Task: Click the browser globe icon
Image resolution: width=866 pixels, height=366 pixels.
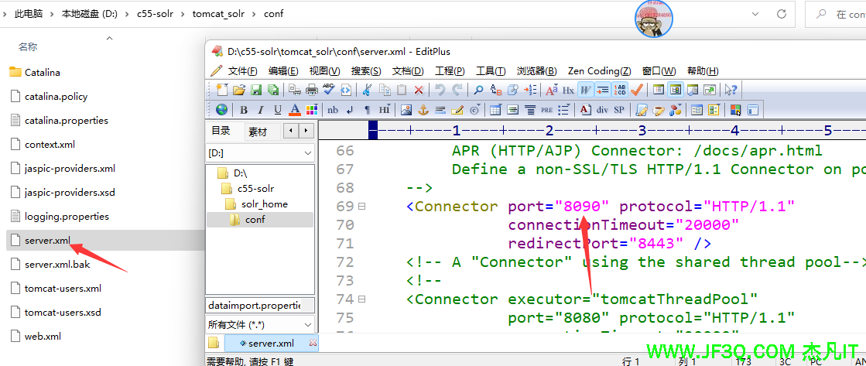Action: pyautogui.click(x=222, y=110)
